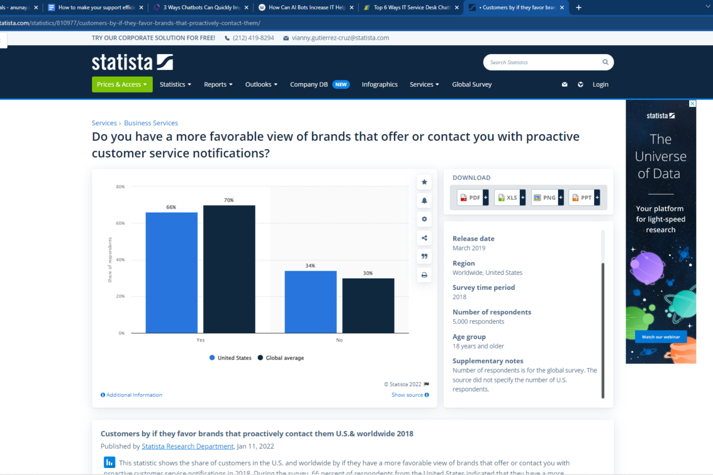This screenshot has width=713, height=475.
Task: Expand the Outlooks menu
Action: [x=261, y=84]
